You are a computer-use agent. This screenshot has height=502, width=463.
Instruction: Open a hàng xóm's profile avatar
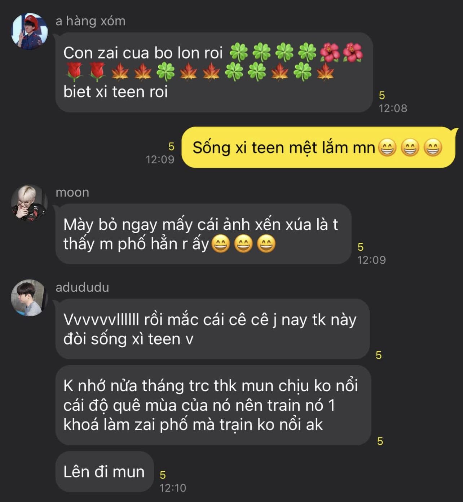point(30,31)
